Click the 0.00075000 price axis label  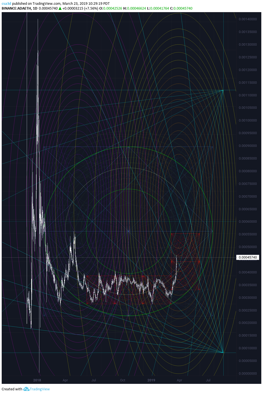[x=248, y=184]
